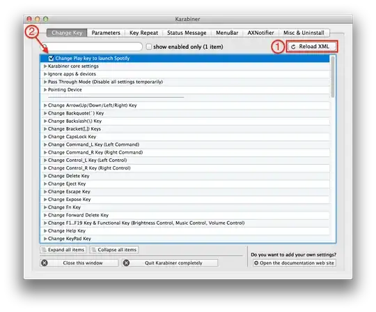Image resolution: width=376 pixels, height=312 pixels.
Task: Go to the Misc & Uninstall tab
Action: [x=304, y=33]
